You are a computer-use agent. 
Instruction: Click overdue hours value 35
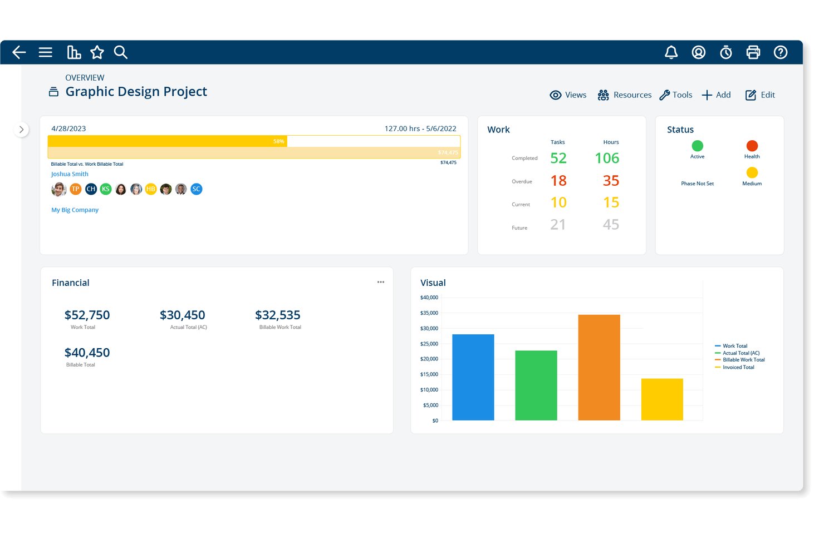[x=611, y=181]
